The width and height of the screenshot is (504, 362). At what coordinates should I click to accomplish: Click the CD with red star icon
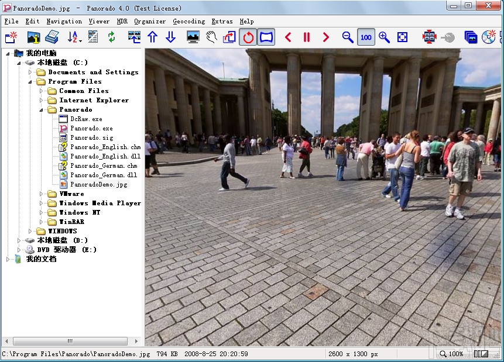(x=489, y=37)
